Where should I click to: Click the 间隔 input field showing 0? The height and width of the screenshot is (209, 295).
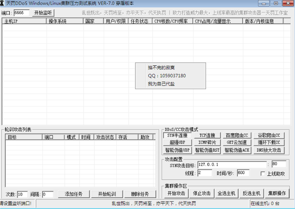tap(47, 194)
